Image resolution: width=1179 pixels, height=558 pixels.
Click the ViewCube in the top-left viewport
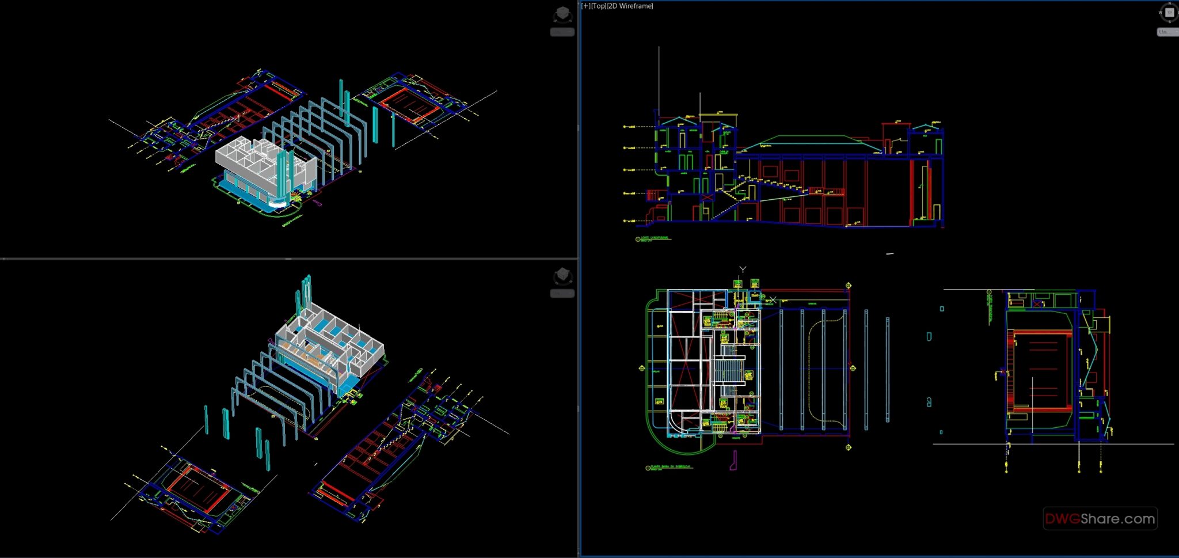[x=563, y=13]
